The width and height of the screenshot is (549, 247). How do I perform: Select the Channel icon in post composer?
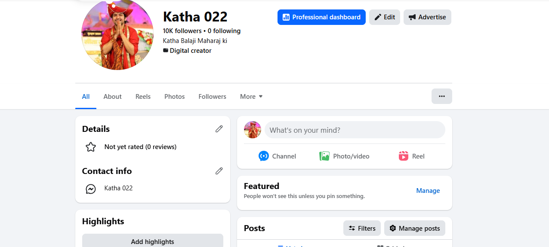pos(264,156)
